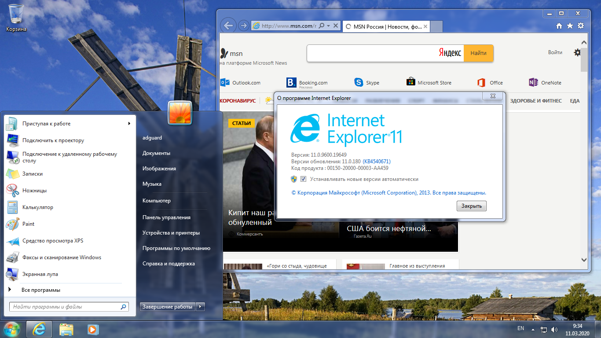Select the MSN Россия tab
The width and height of the screenshot is (601, 338).
(386, 26)
